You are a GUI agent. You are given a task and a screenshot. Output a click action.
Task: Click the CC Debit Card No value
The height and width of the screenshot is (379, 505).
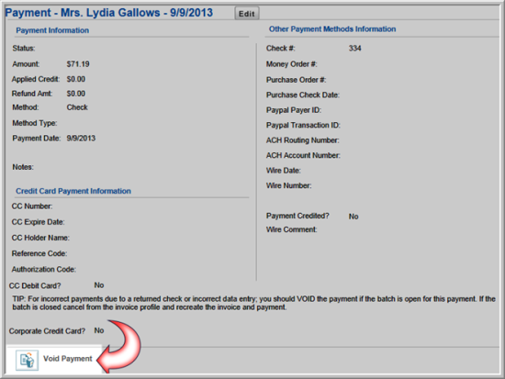pyautogui.click(x=99, y=285)
